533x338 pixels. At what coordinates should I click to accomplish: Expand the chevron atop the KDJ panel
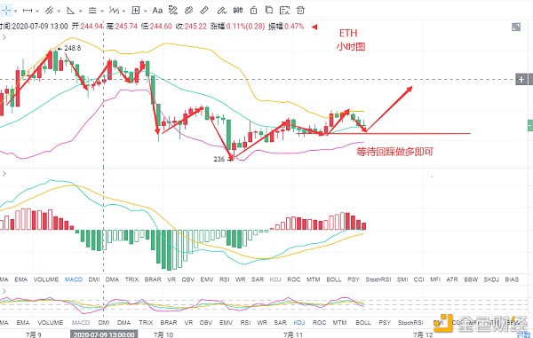click(x=4, y=291)
